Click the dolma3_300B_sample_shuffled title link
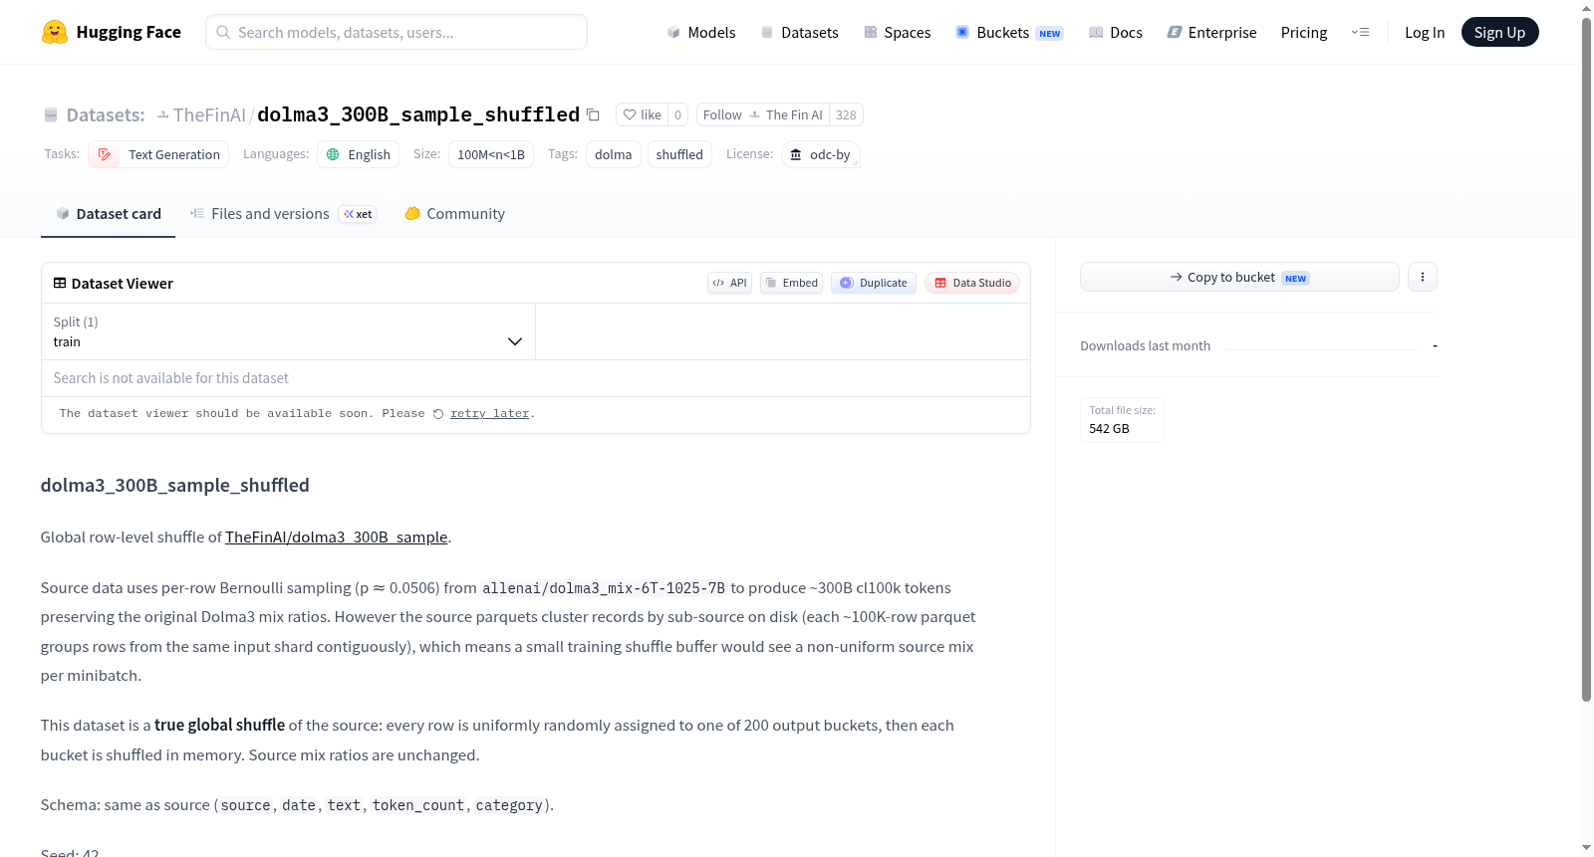Screen dimensions: 1594x857 tap(418, 114)
